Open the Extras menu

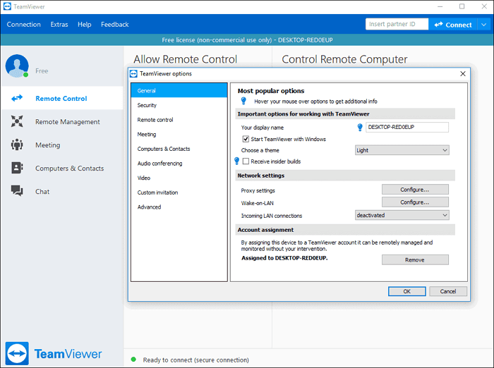[x=59, y=25]
